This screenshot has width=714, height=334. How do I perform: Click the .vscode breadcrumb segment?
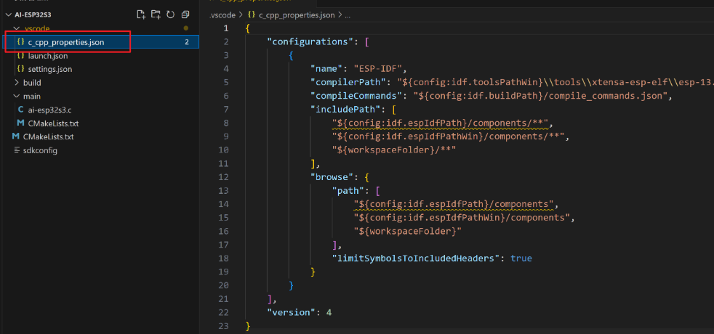222,15
